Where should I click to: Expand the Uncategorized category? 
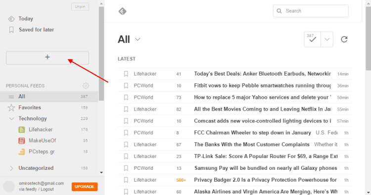(11, 168)
